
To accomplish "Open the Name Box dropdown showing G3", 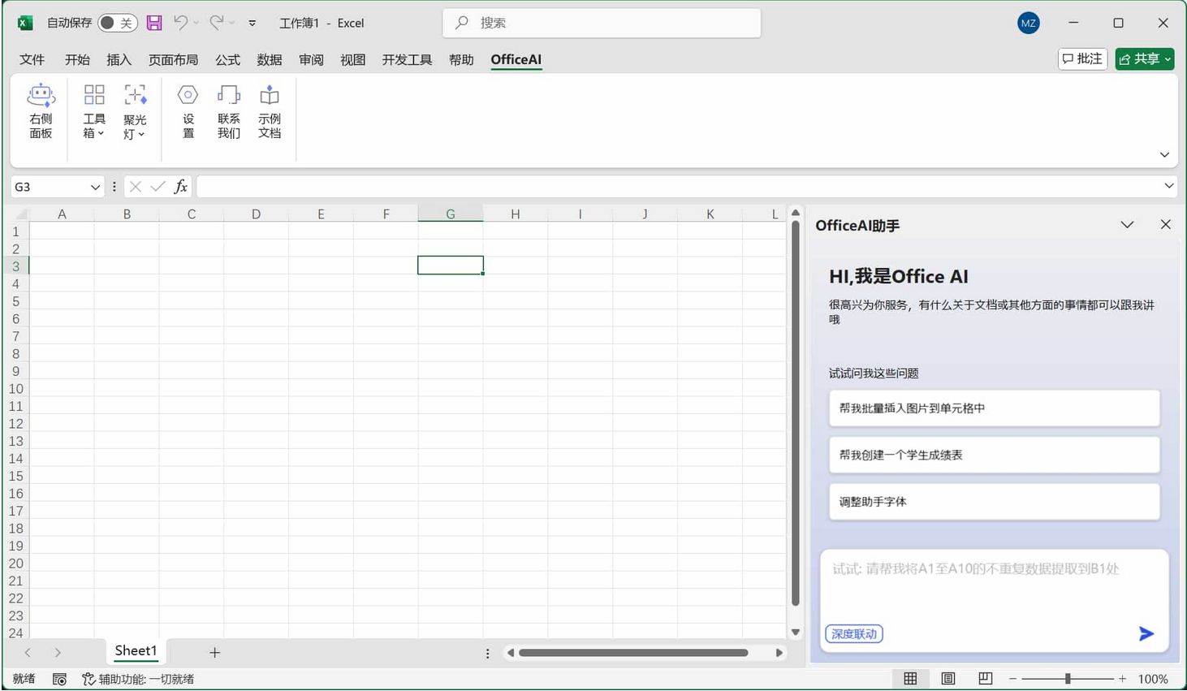I will pos(95,187).
